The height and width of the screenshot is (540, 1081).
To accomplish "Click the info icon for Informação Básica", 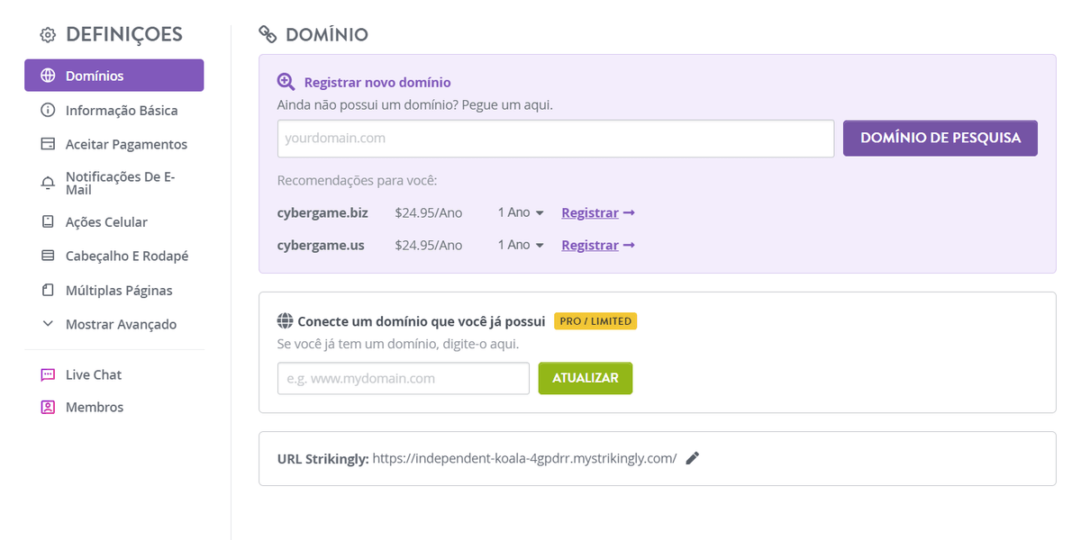I will click(x=48, y=111).
